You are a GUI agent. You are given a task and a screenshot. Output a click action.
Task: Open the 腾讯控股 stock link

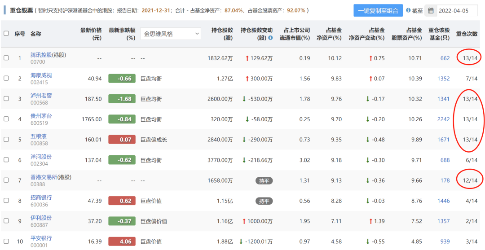[x=41, y=55]
